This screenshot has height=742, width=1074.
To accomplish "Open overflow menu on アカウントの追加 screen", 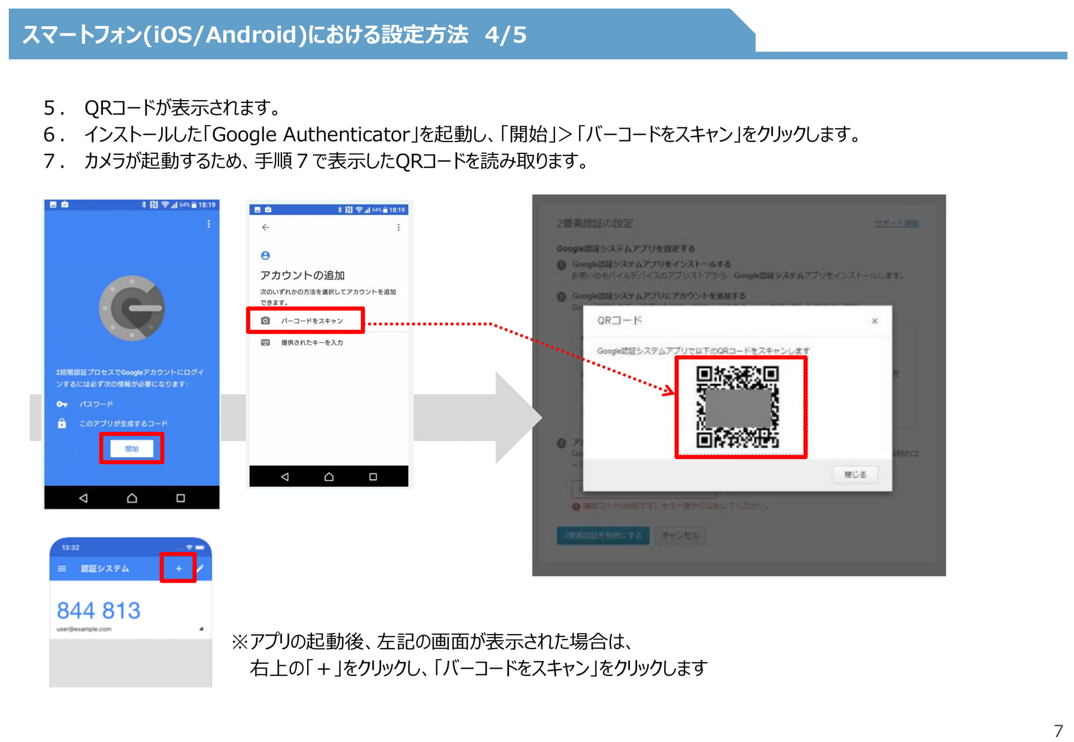I will click(x=398, y=228).
